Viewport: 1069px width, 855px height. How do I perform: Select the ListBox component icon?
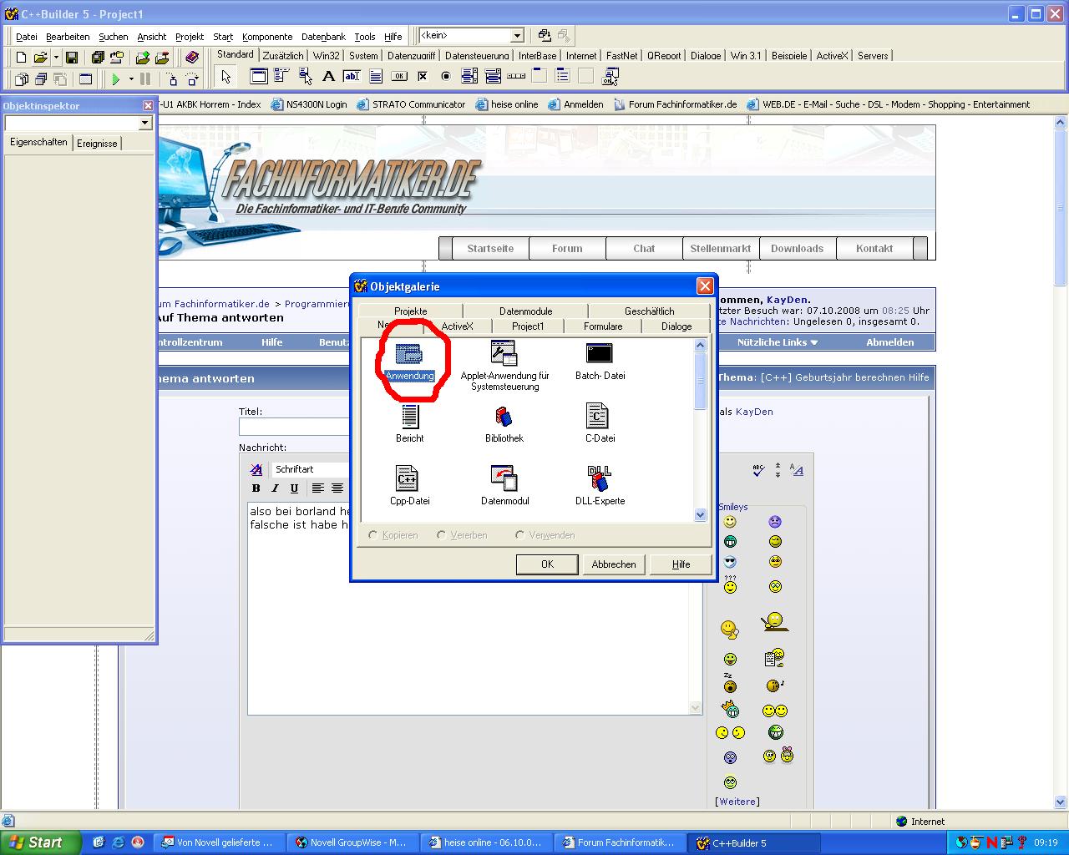pyautogui.click(x=469, y=77)
